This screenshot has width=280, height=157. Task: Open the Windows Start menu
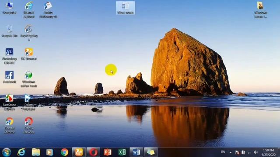[x=7, y=152]
